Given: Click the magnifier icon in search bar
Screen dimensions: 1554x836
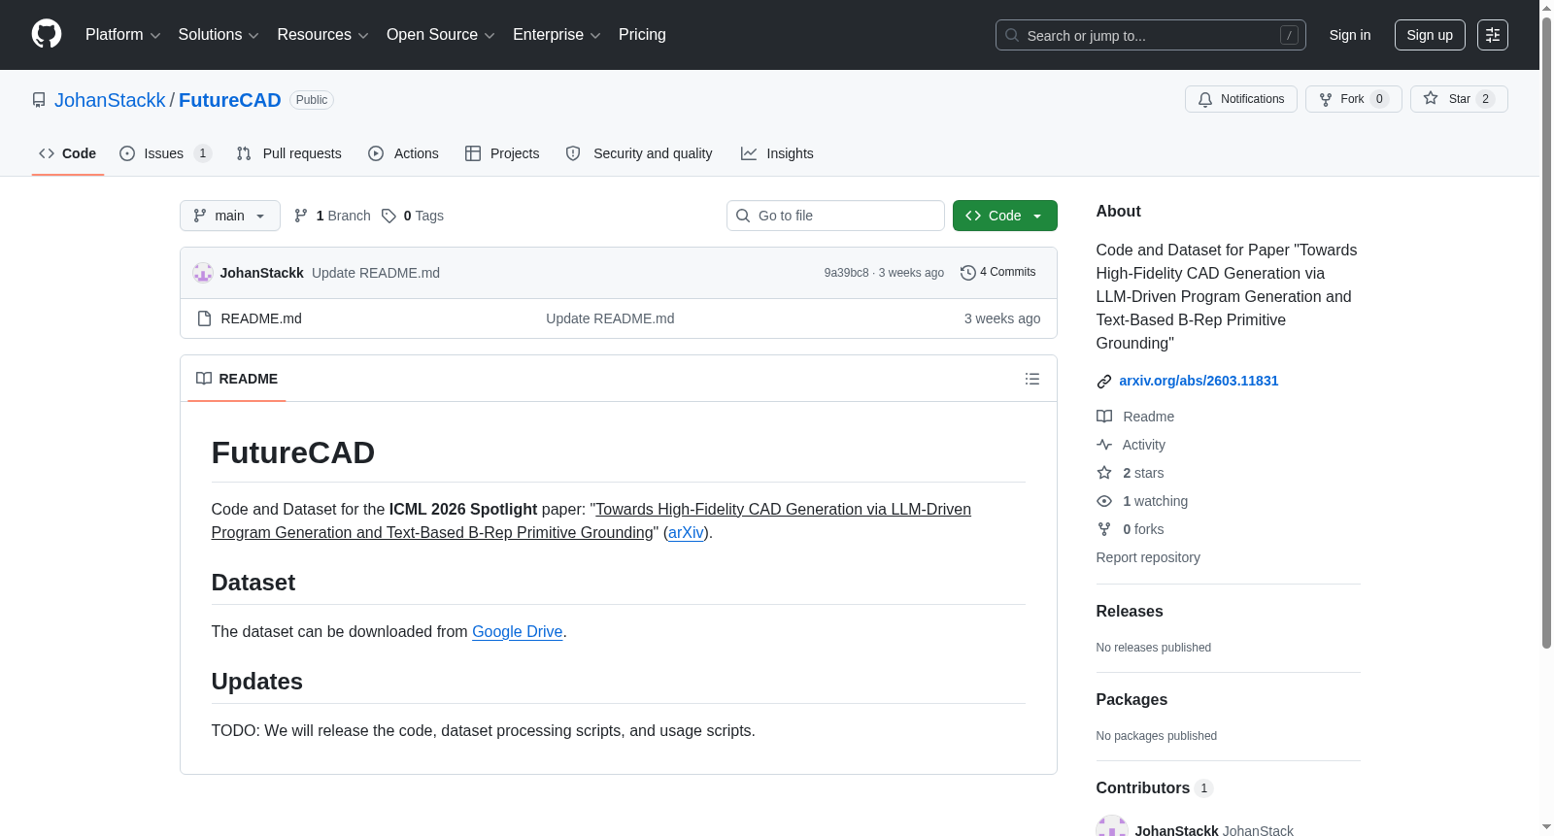Looking at the screenshot, I should point(1012,35).
